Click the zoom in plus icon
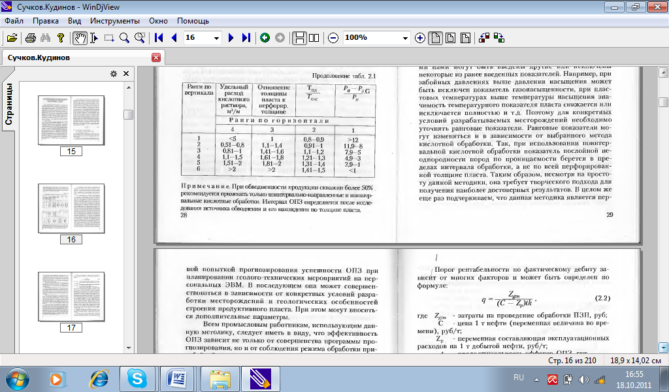The height and width of the screenshot is (392, 669). 420,38
